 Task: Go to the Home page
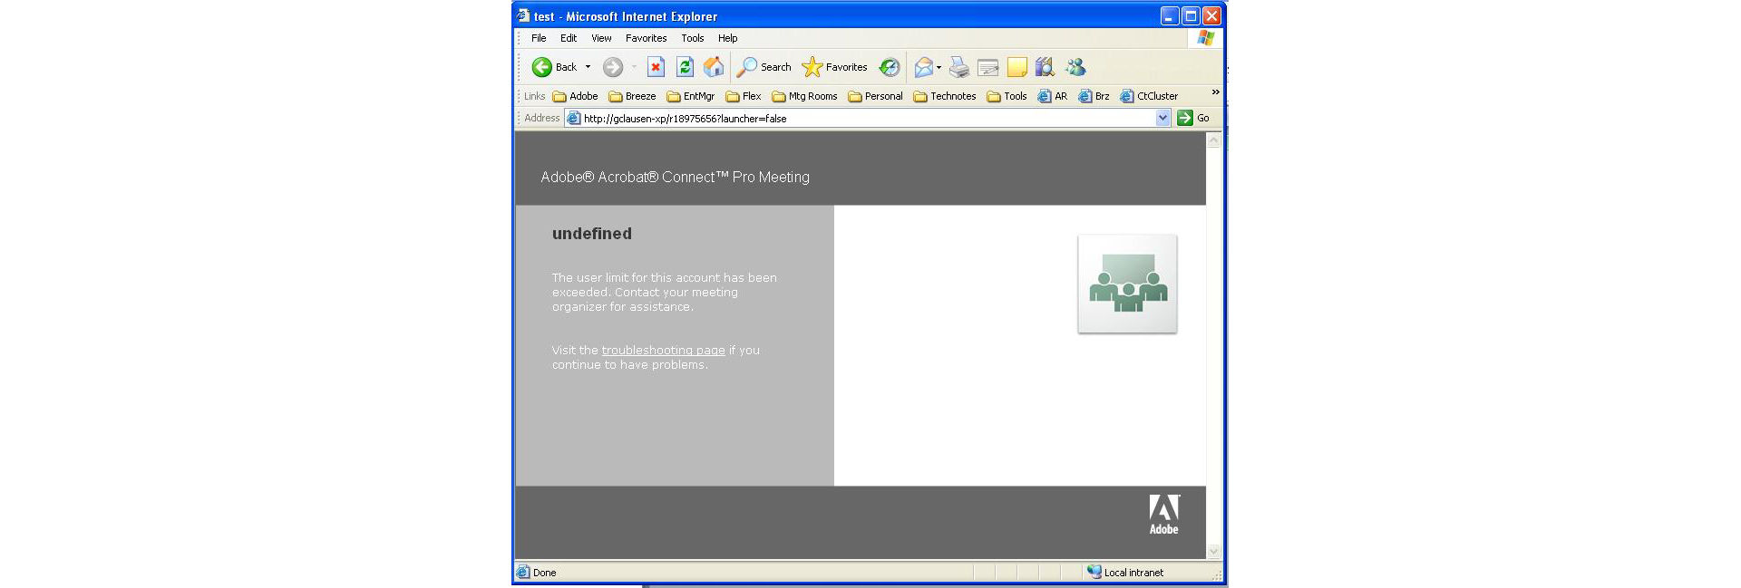(x=715, y=67)
